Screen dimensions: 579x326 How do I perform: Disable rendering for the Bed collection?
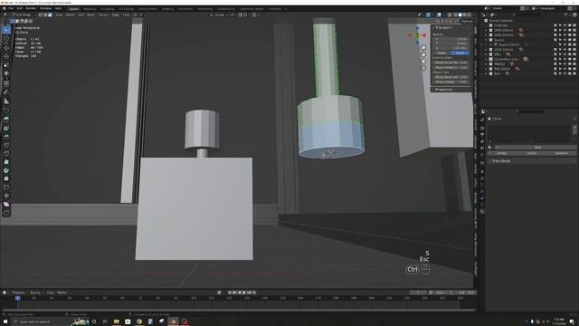574,73
